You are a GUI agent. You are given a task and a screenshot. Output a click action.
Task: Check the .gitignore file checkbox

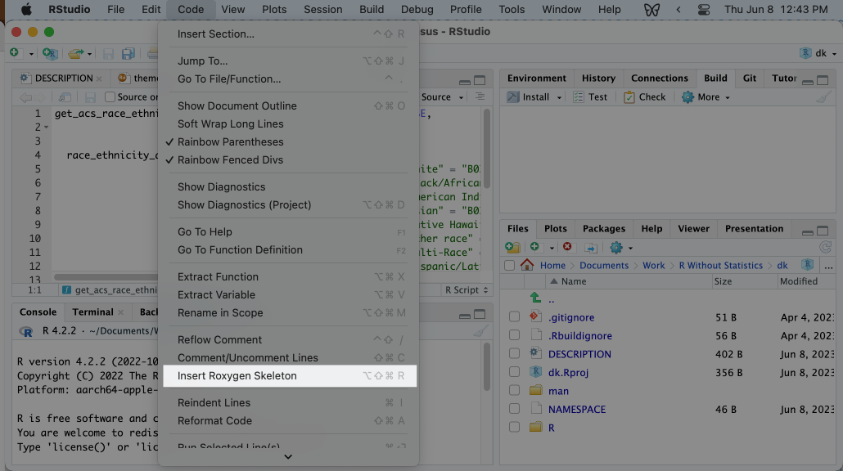click(x=515, y=317)
